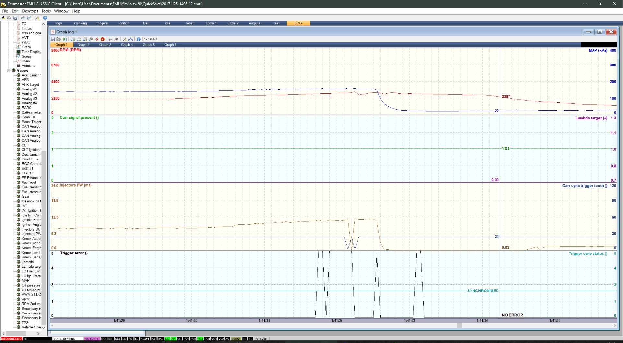Open the Desktops menu
The height and width of the screenshot is (343, 623).
(30, 11)
